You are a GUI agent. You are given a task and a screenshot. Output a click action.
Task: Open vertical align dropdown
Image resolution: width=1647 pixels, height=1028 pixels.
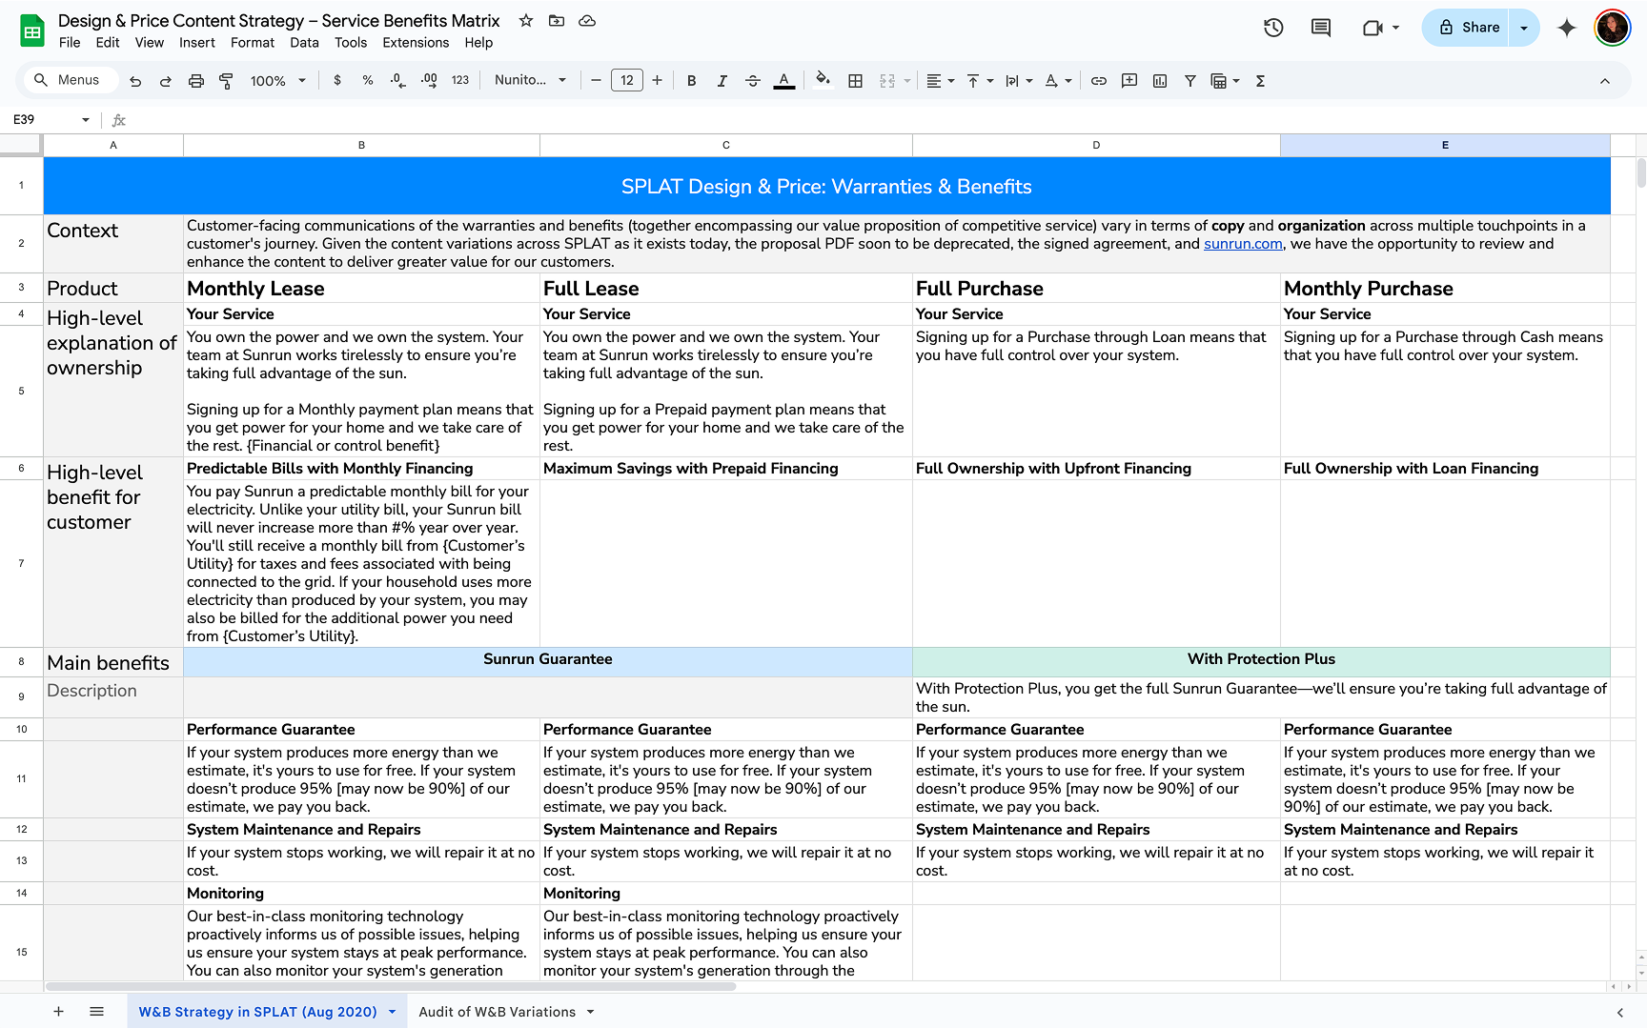click(x=980, y=81)
